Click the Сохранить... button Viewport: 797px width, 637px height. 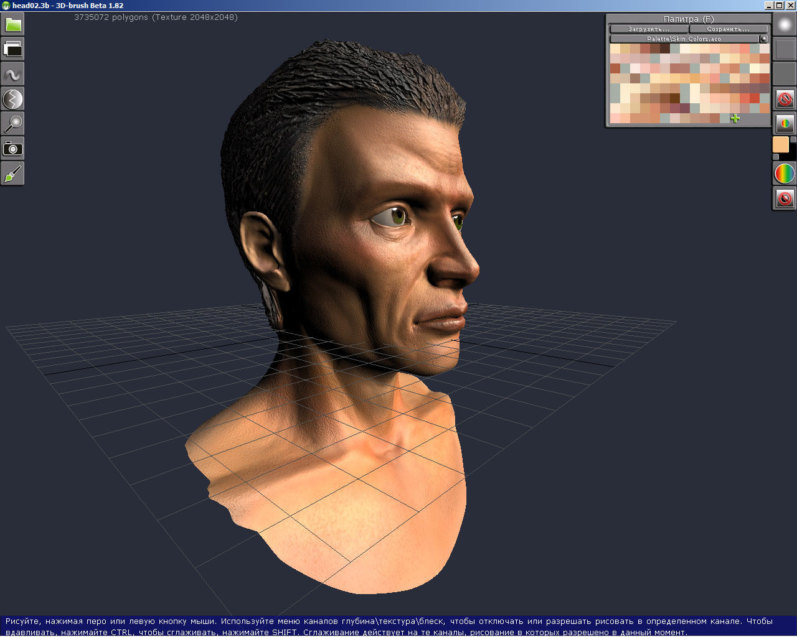(728, 29)
